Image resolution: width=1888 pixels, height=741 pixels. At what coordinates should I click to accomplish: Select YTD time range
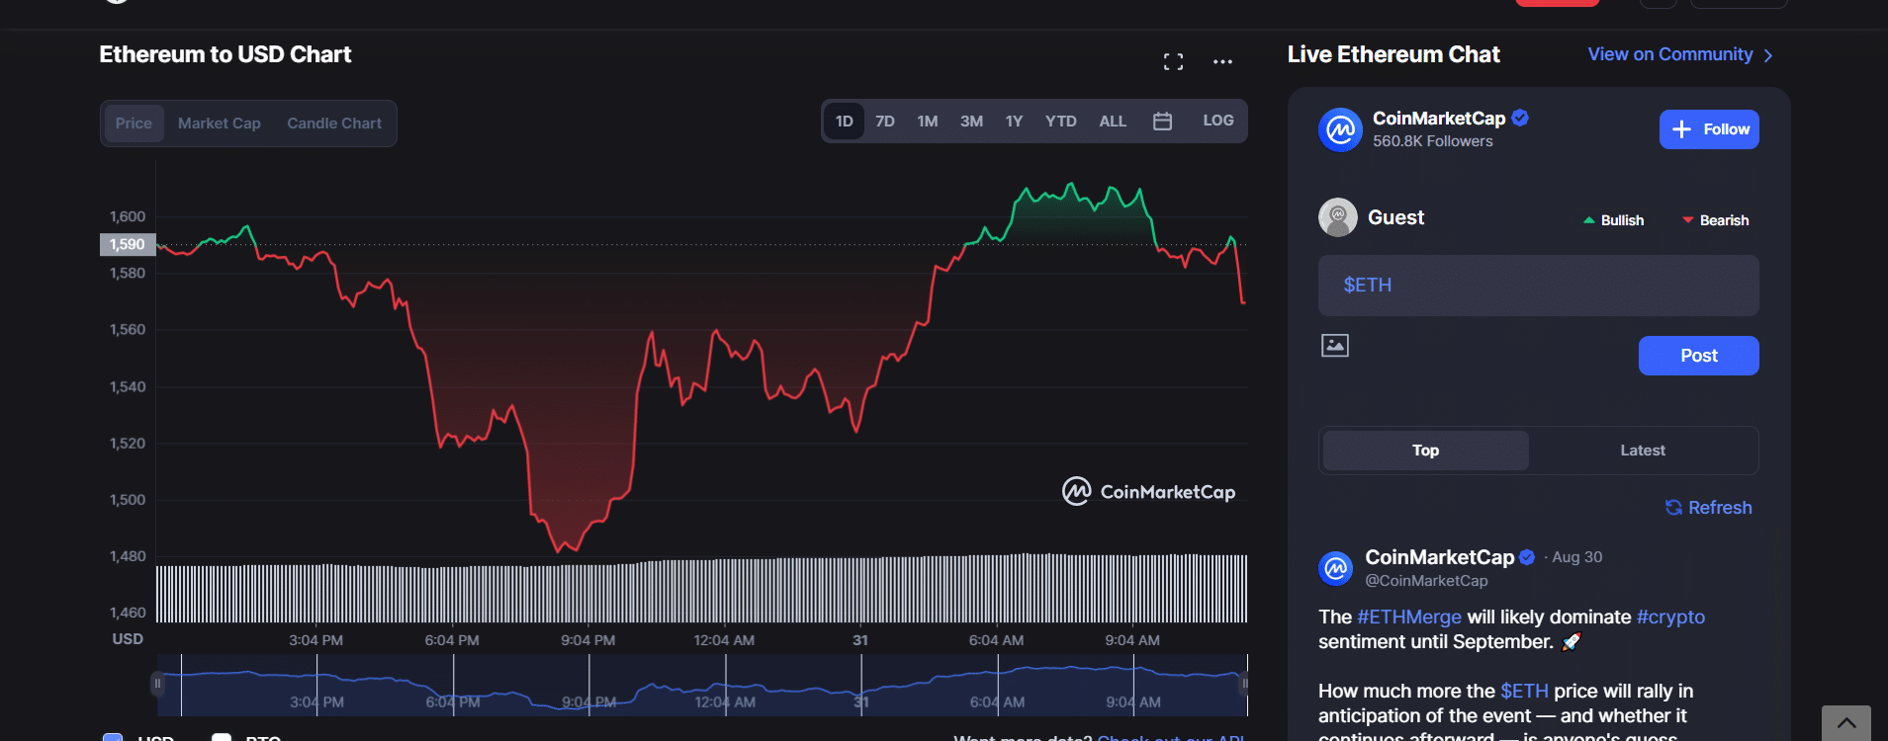1061,121
